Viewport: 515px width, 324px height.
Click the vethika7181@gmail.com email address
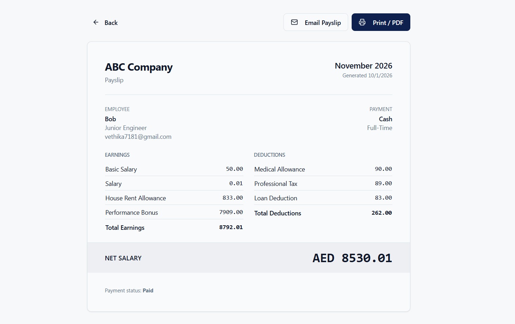(x=138, y=137)
